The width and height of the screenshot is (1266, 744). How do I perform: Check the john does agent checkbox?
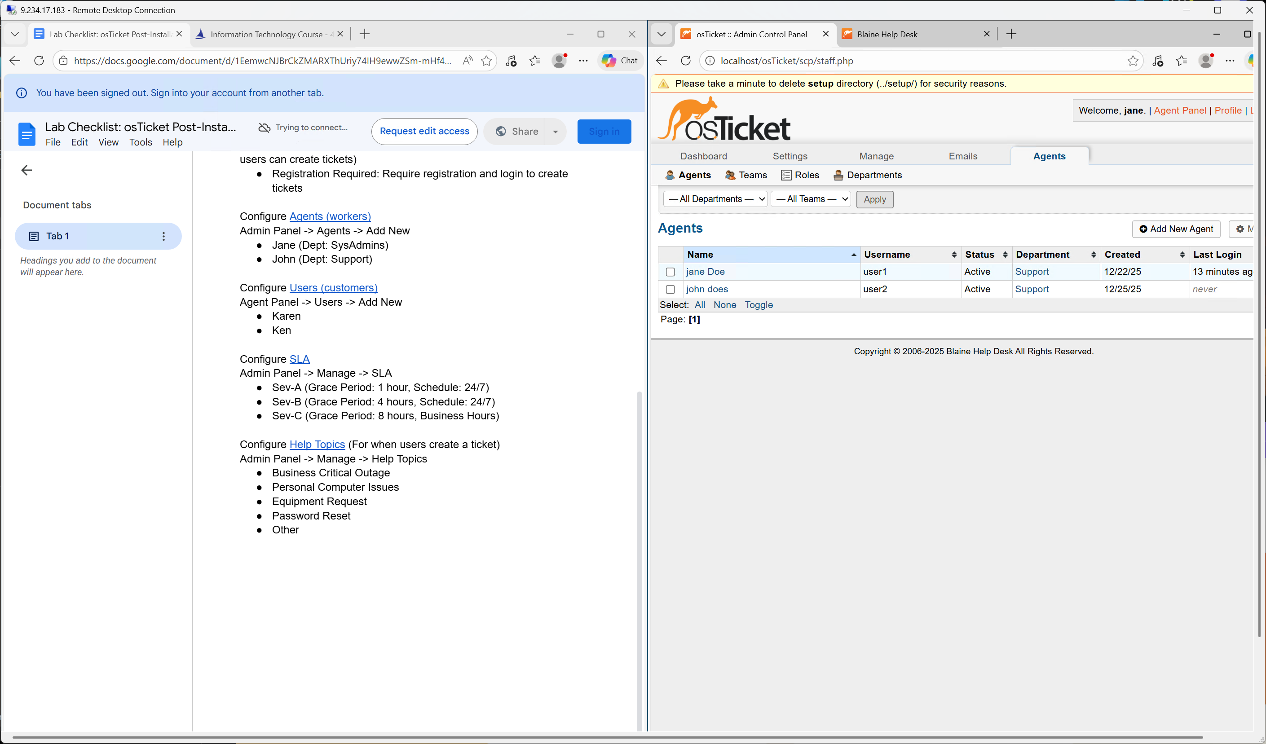(x=670, y=289)
